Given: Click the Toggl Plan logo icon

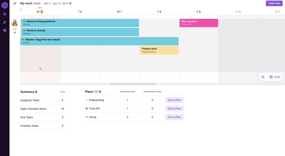Looking at the screenshot, I should click(5, 5).
